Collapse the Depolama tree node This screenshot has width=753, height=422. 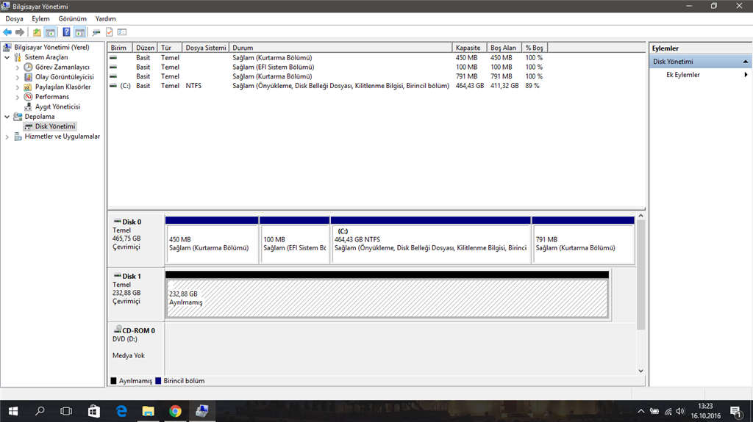pyautogui.click(x=7, y=117)
